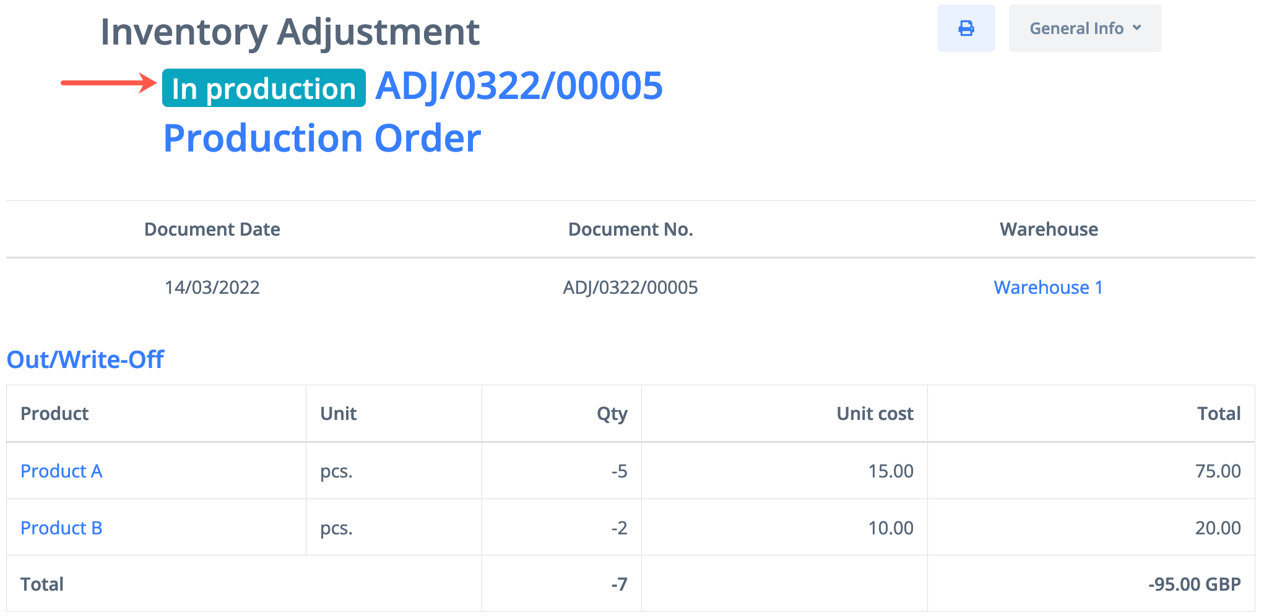The height and width of the screenshot is (616, 1264).
Task: Click the In production status badge
Action: [264, 88]
